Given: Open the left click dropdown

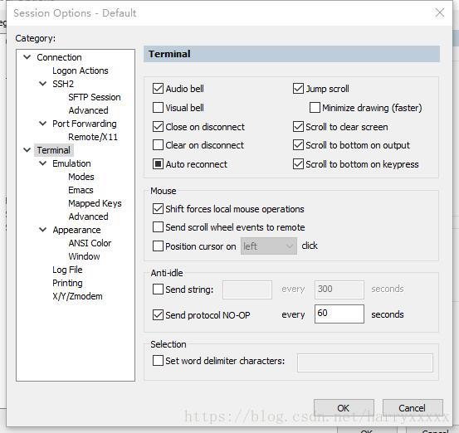Looking at the screenshot, I should pos(269,246).
